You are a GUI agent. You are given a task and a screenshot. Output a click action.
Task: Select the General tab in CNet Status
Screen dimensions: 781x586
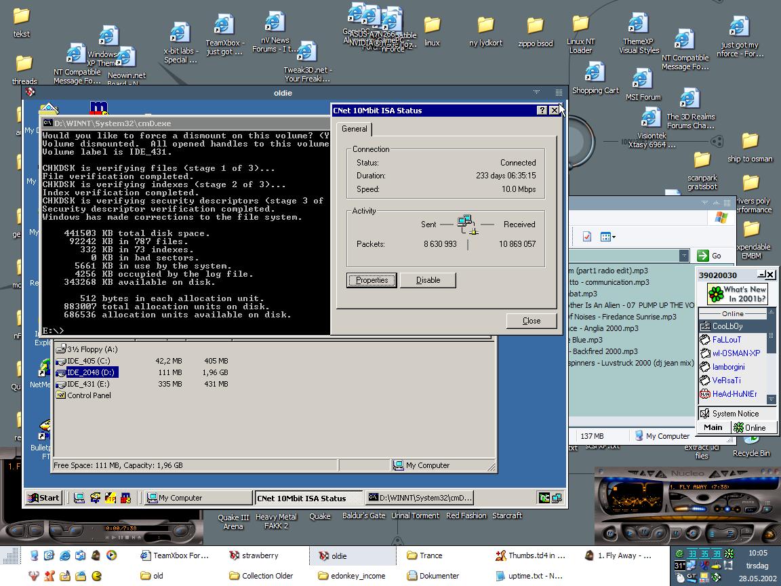tap(354, 129)
